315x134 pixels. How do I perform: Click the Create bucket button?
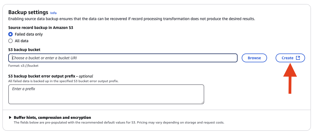pos(290,58)
